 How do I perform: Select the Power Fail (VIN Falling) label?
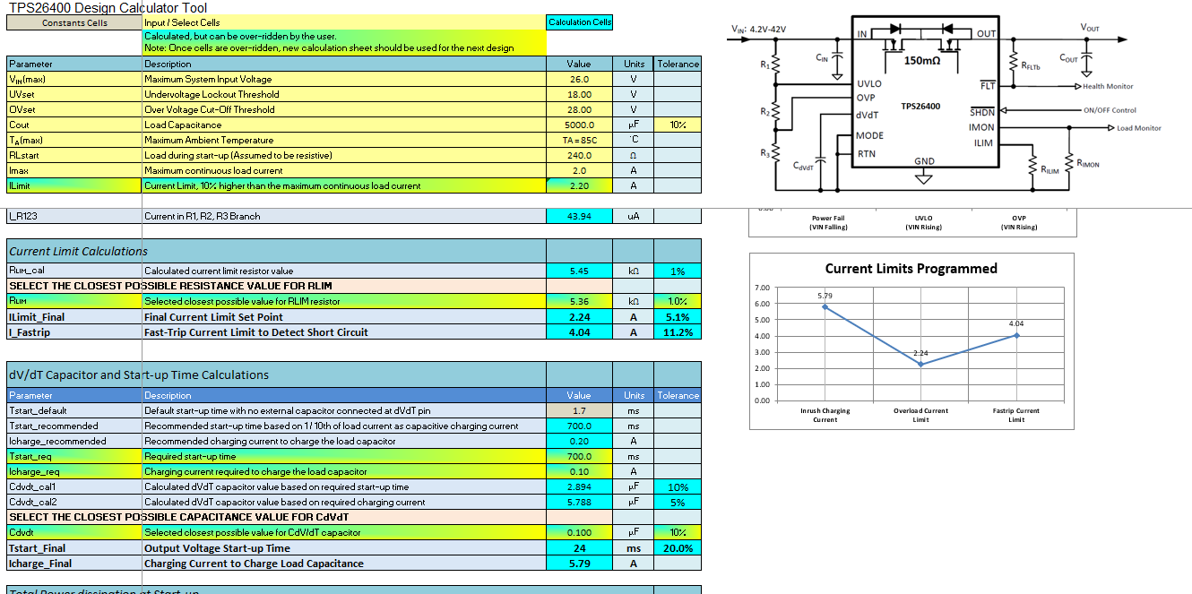pos(826,222)
